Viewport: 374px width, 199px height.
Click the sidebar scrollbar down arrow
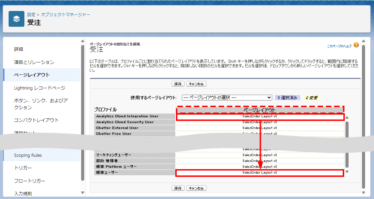pos(82,192)
